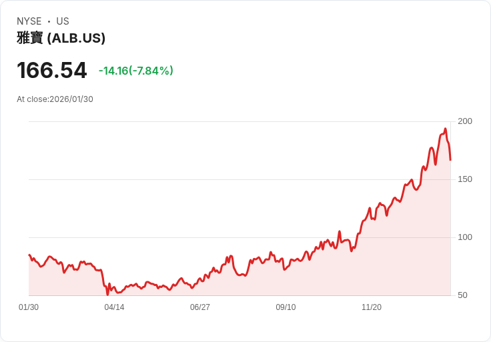
Task: Click the 200 y-axis label
Action: (465, 121)
